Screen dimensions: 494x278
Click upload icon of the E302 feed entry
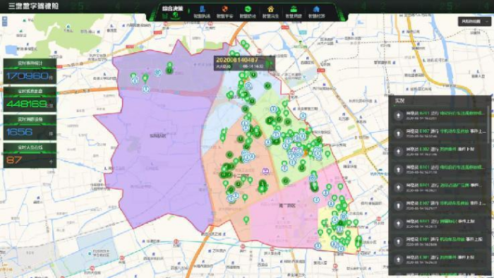(x=399, y=152)
